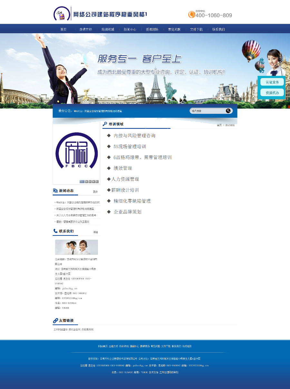Screen dimensions: 290x389
Task: Click the 认证业务 button
Action: pos(272,82)
